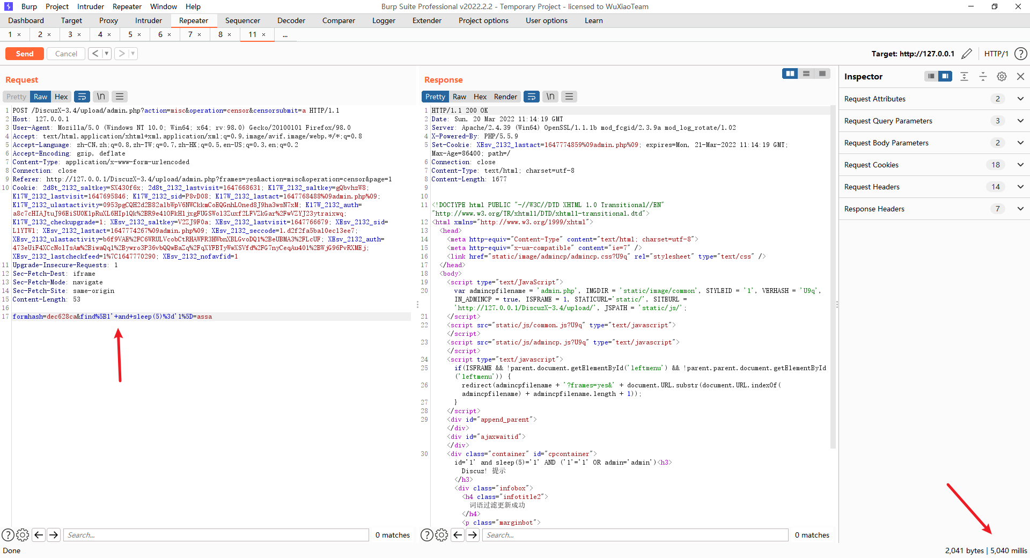Viewport: 1030px width, 558px height.
Task: Open the Response pane hamburger menu
Action: (x=569, y=97)
